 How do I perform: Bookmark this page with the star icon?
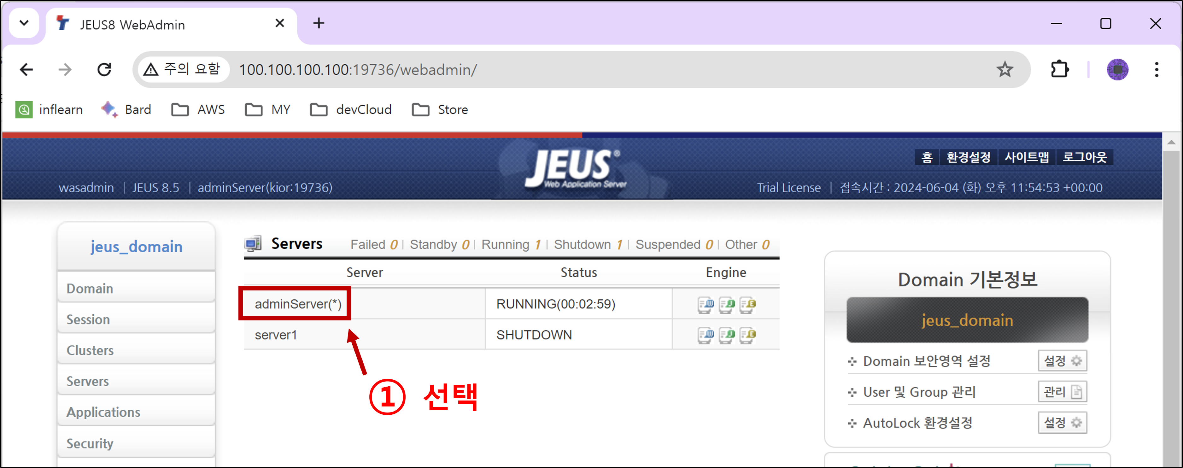tap(1004, 70)
